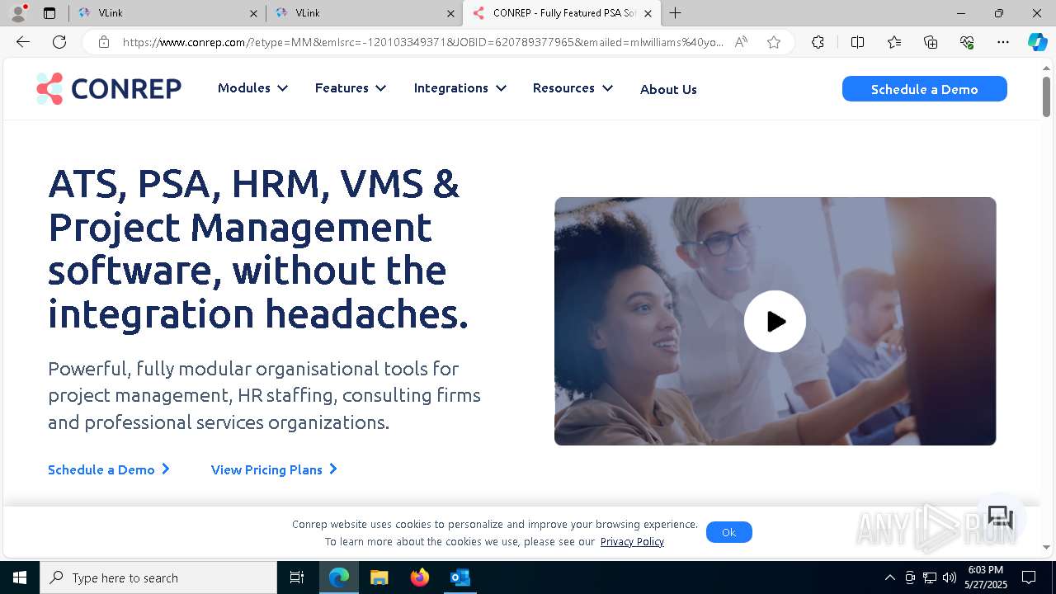This screenshot has height=594, width=1056.
Task: Expand the Integrations dropdown menu
Action: 460,88
